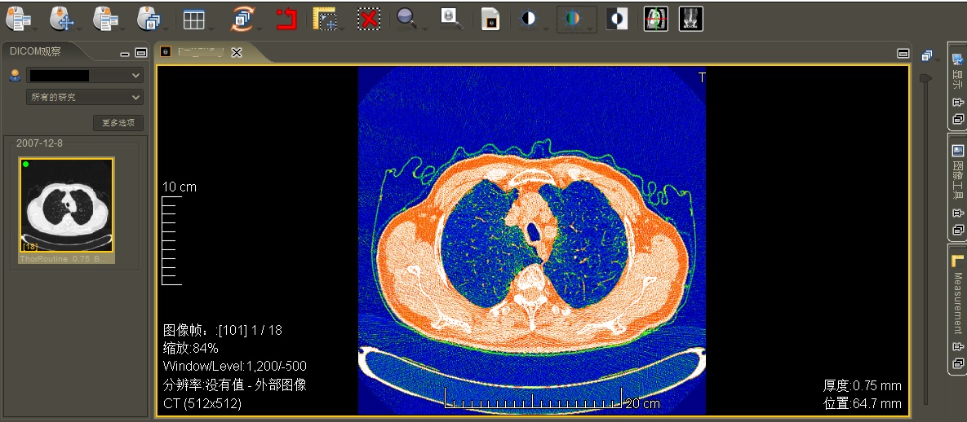The width and height of the screenshot is (967, 422).
Task: Click the ruler measure selection icon
Action: click(326, 19)
